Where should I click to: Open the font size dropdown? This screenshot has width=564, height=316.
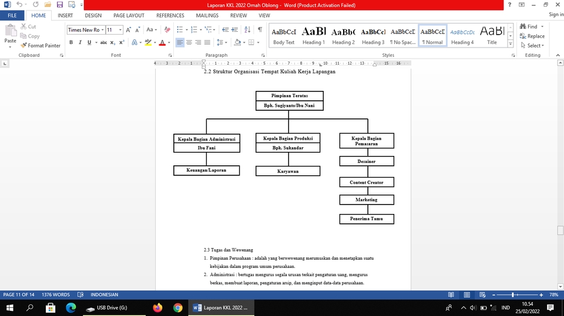120,30
